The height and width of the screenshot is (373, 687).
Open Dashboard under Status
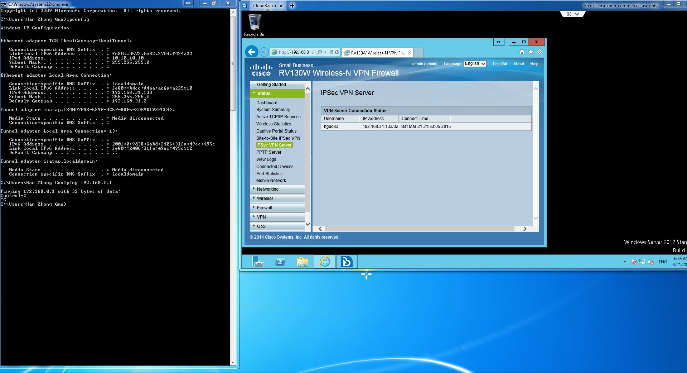(267, 103)
